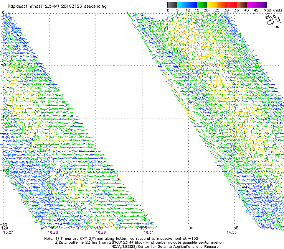Click the purple time label '16:29'
The width and height of the screenshot is (284, 249).
(101, 233)
